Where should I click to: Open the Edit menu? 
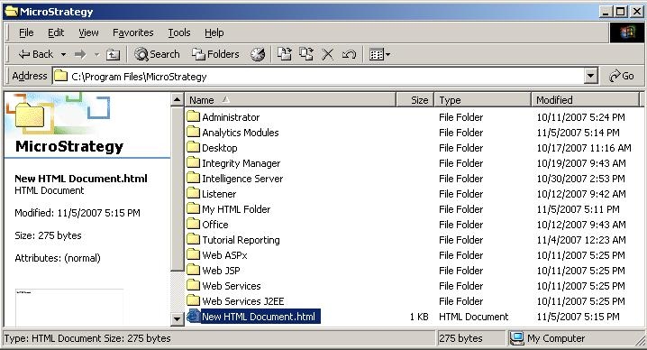[x=56, y=32]
